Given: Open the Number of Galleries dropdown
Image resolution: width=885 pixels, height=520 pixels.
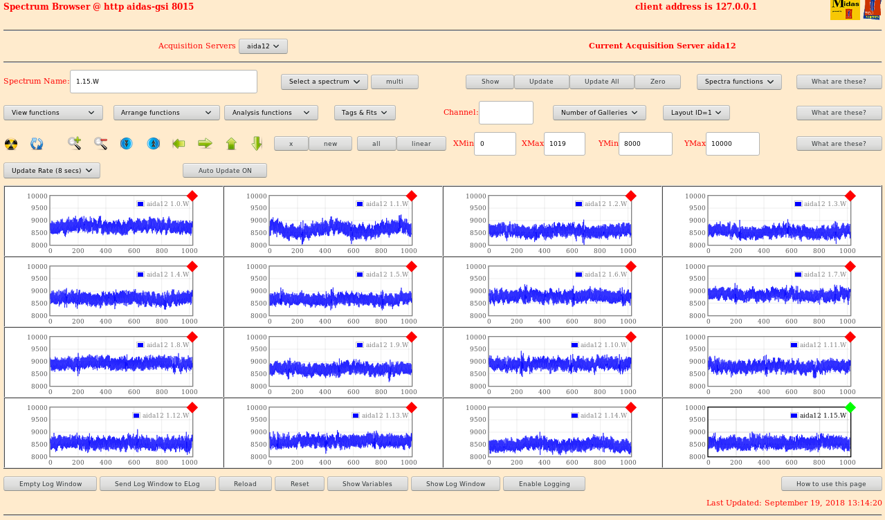Looking at the screenshot, I should click(x=599, y=113).
